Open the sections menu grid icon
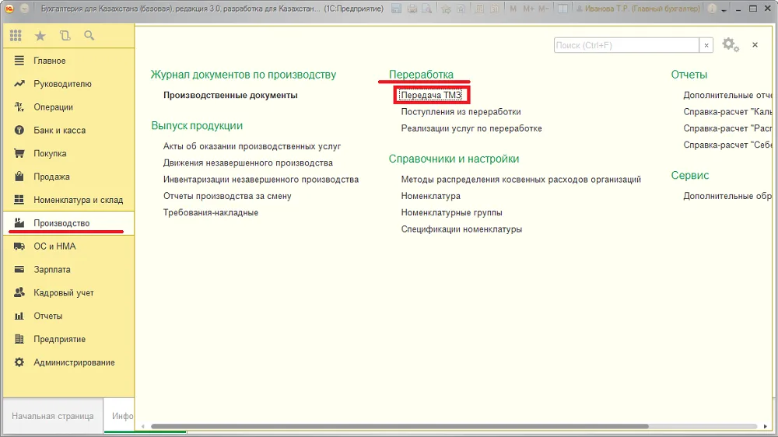 (x=16, y=35)
